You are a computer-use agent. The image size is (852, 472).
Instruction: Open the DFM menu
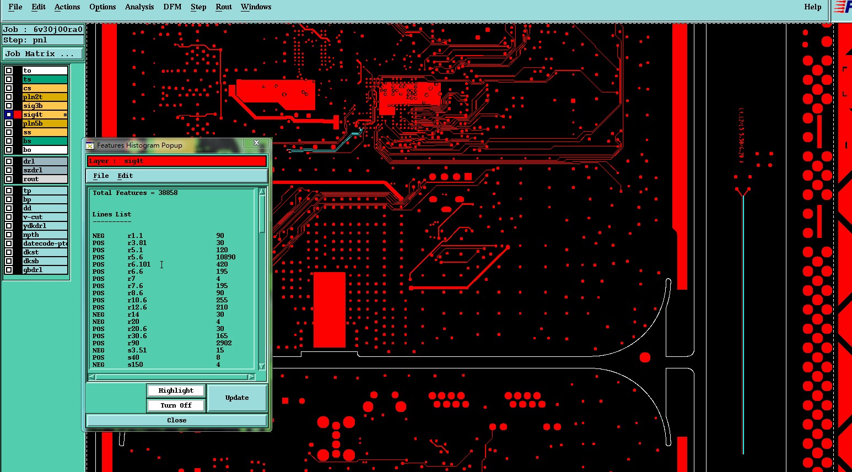172,7
